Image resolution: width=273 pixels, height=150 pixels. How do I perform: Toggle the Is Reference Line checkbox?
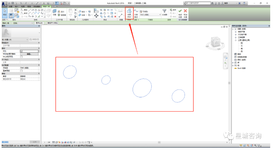21,71
